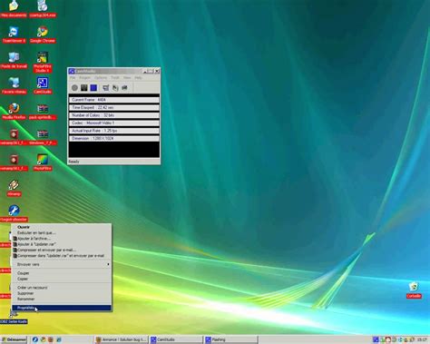Switch to CamStudio taskbar button

(x=176, y=339)
